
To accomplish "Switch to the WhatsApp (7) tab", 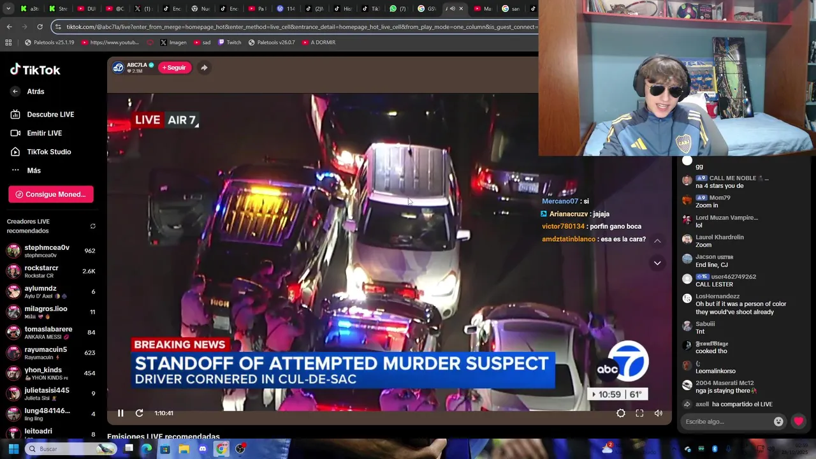I will [x=398, y=9].
